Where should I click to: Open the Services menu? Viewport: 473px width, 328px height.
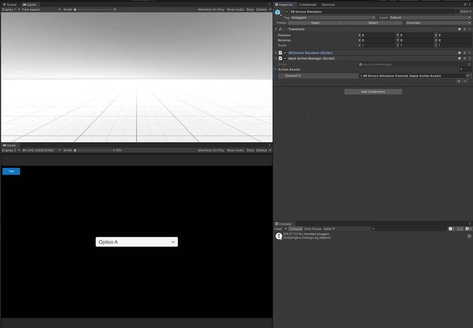(328, 5)
